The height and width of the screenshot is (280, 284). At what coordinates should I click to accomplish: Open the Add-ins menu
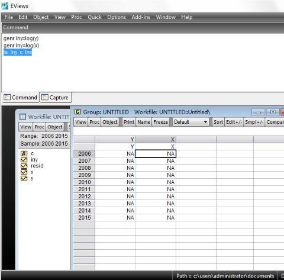click(141, 17)
